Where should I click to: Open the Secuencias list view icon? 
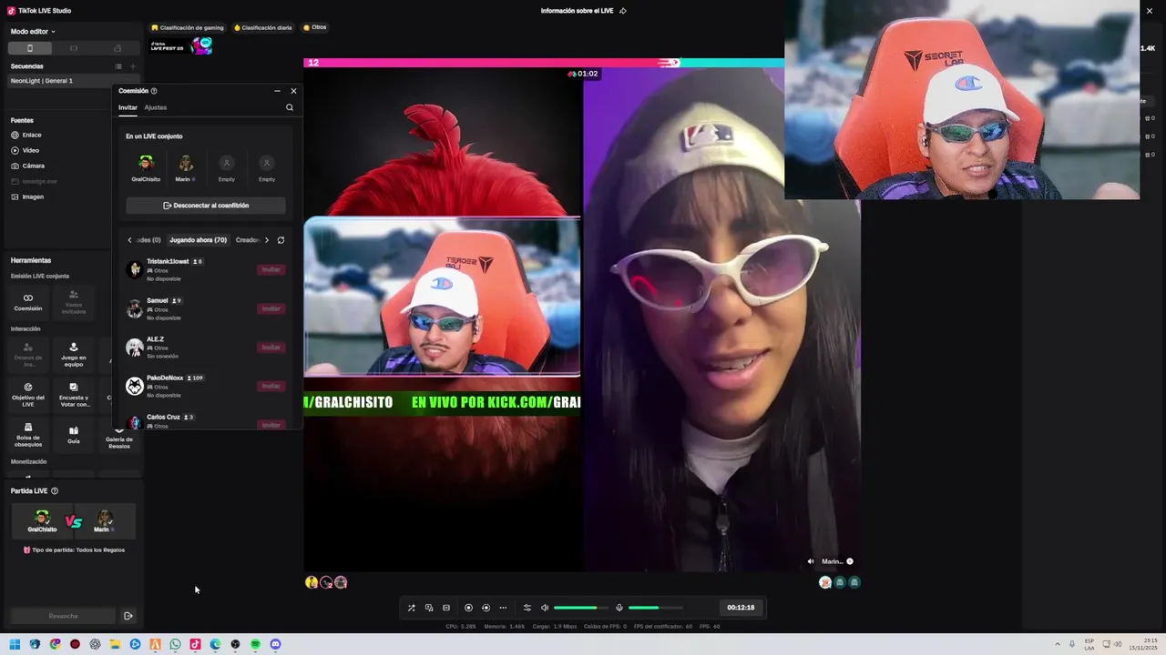[118, 66]
